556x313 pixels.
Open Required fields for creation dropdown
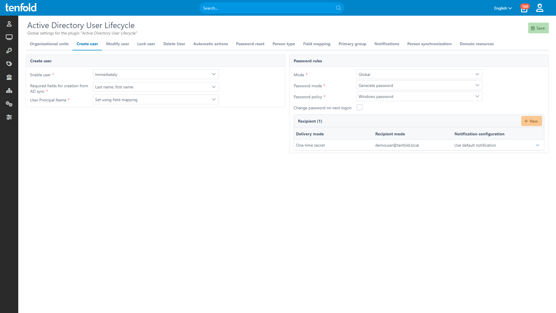[x=156, y=87]
